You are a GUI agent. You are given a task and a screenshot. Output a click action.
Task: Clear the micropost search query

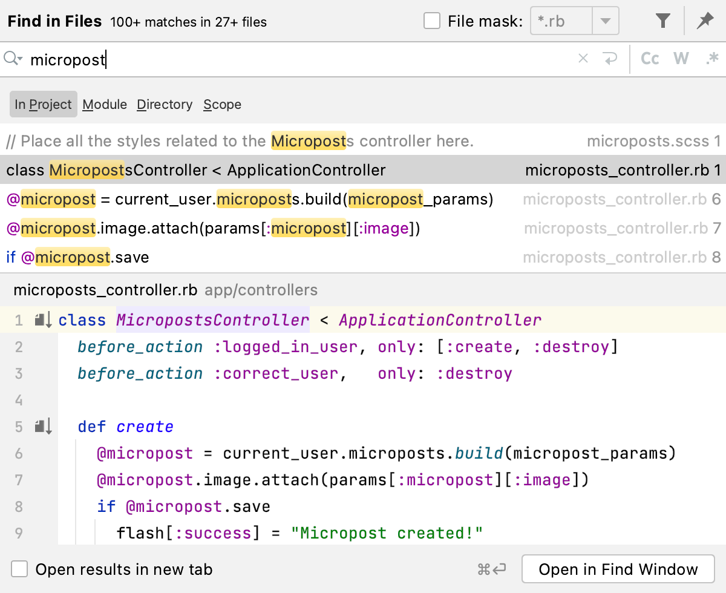[x=583, y=58]
